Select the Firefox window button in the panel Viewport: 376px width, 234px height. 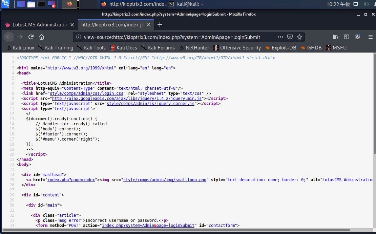69,4
